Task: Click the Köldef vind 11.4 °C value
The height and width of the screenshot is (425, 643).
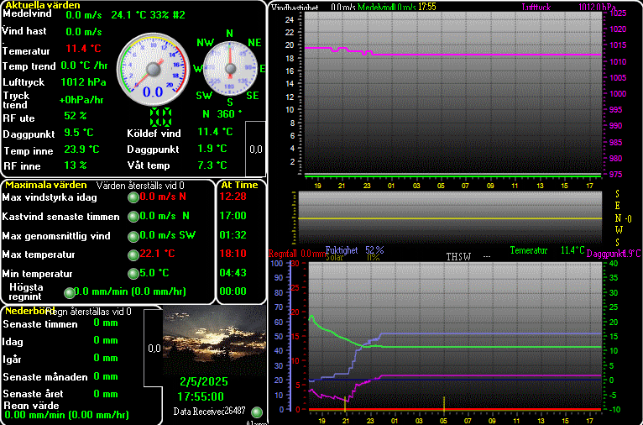Action: click(215, 132)
